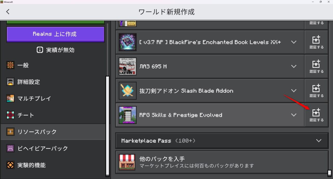Select the リソースパック tab
This screenshot has width=333, height=179.
[x=53, y=132]
